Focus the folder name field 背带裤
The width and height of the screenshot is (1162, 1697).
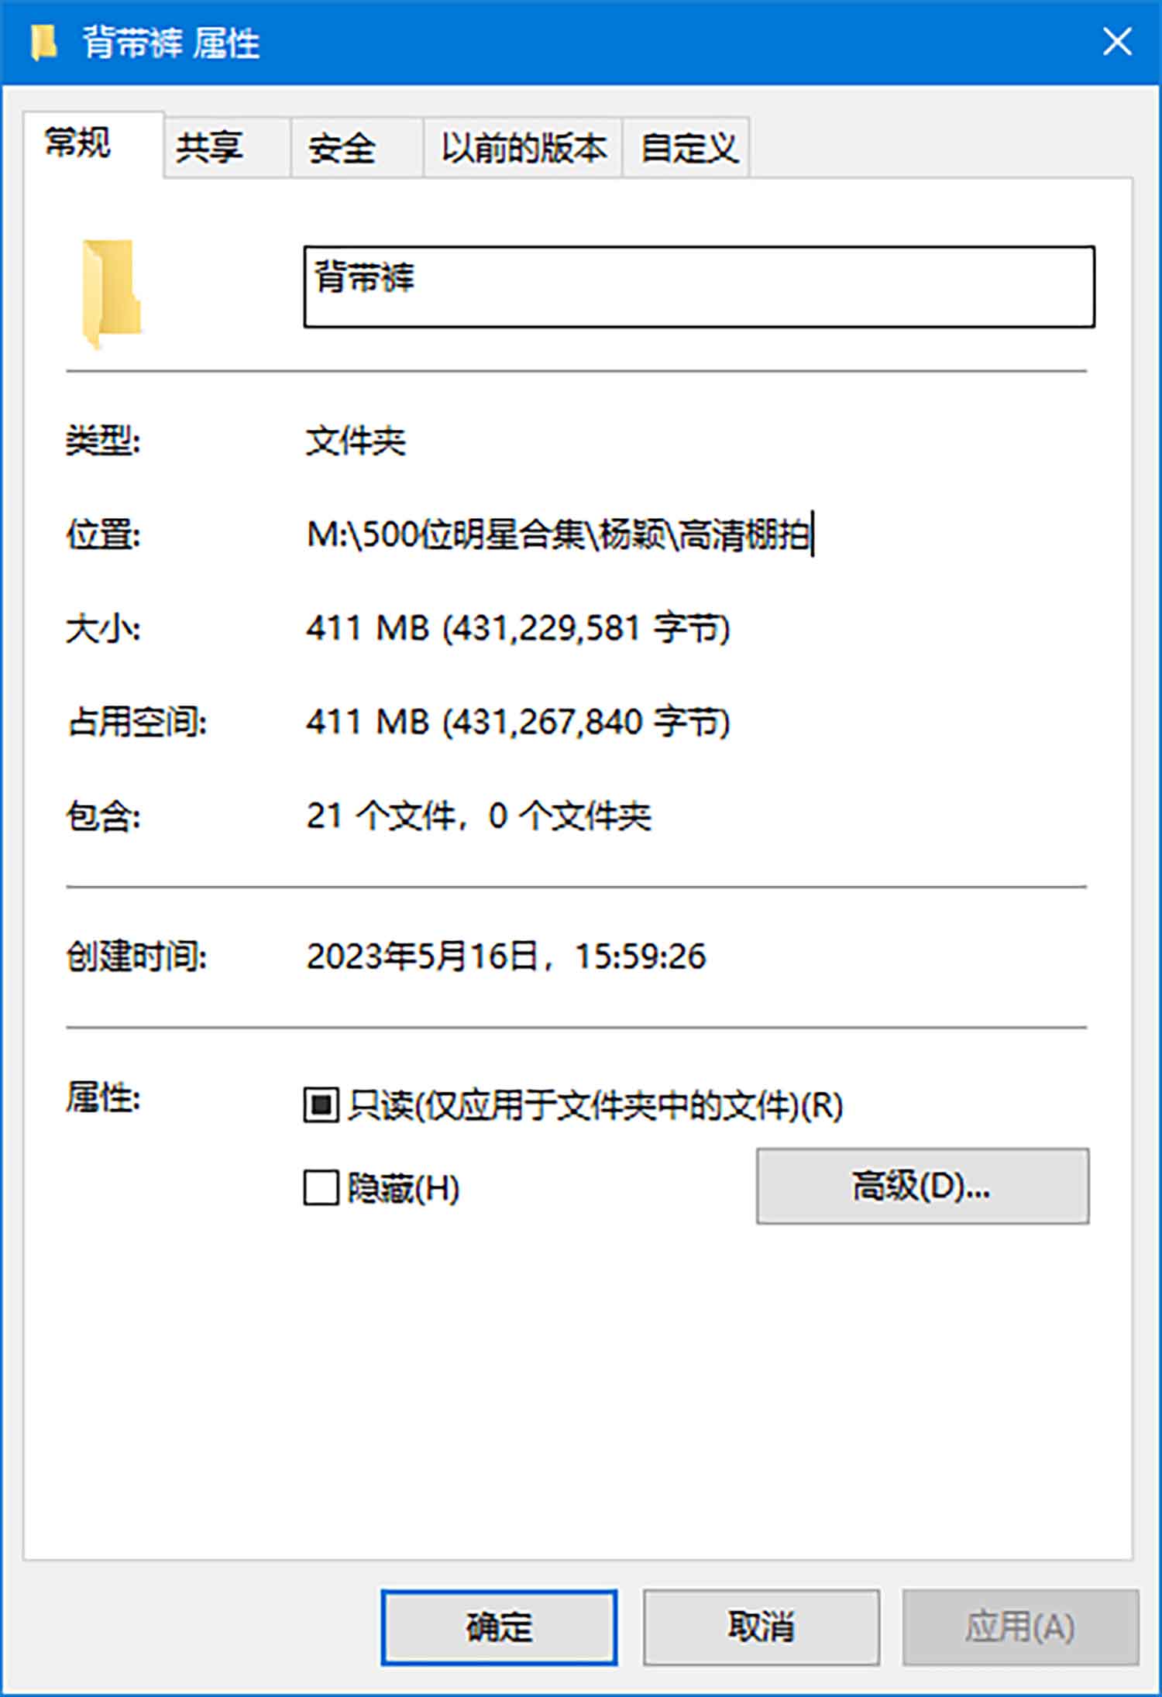click(699, 287)
